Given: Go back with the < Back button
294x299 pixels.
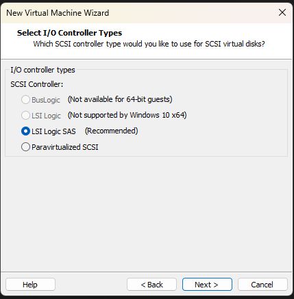Looking at the screenshot, I should click(x=151, y=285).
